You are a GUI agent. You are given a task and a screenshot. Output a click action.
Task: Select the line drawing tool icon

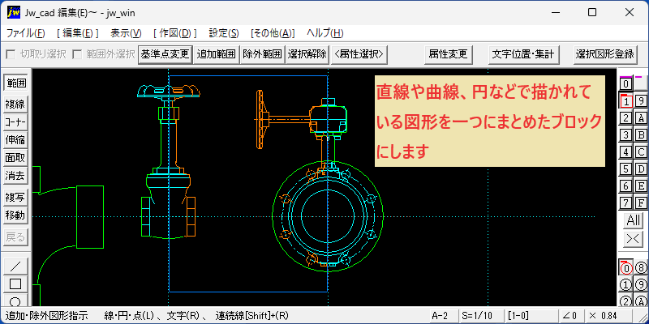pos(15,266)
